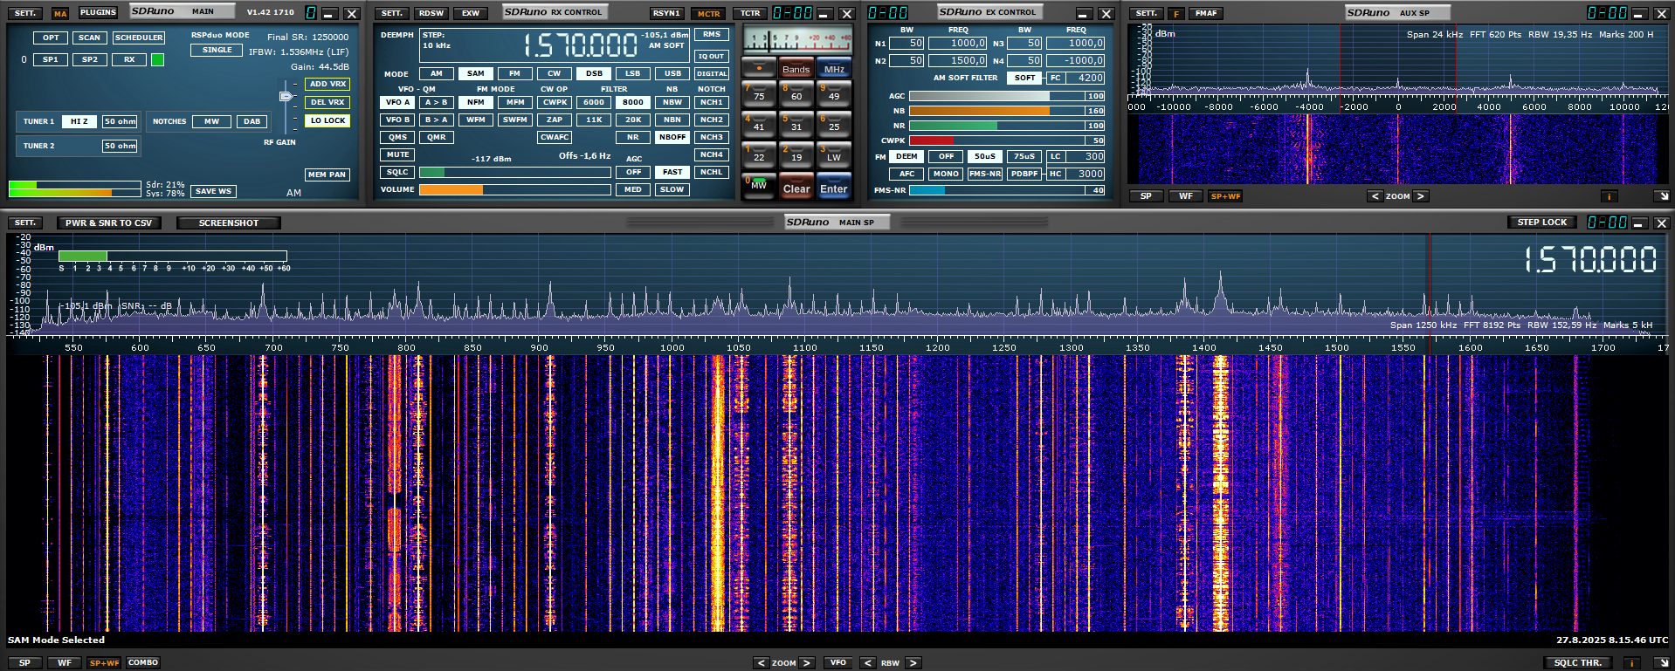Toggle LO LOCK in Main panel
This screenshot has width=1675, height=671.
(x=327, y=120)
